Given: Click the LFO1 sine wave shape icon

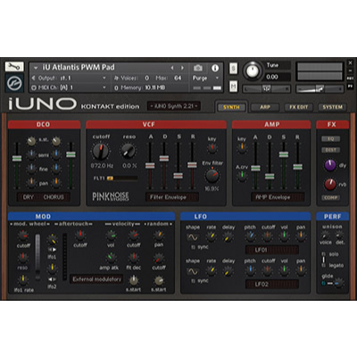Looking at the screenshot, I should [x=193, y=237].
